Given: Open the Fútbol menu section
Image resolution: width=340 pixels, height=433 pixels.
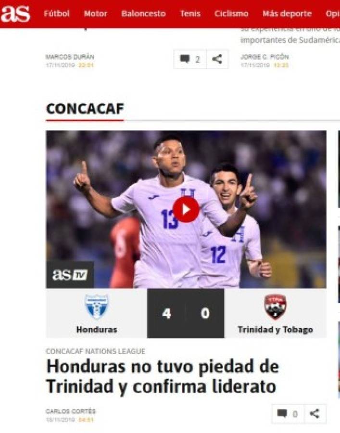Looking at the screenshot, I should [57, 13].
